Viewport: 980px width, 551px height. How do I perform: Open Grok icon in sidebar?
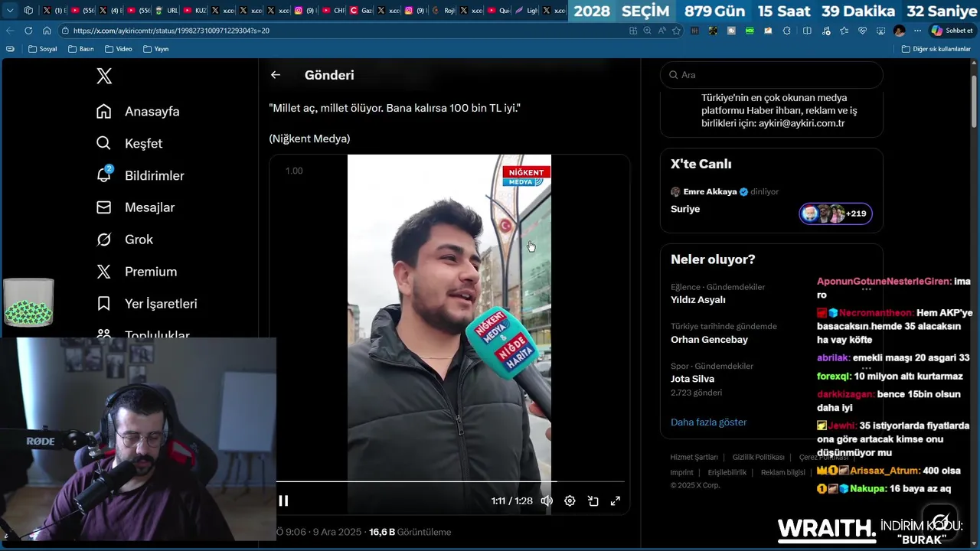104,240
